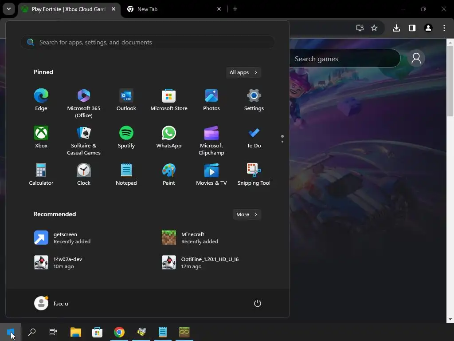454x341 pixels.
Task: Open File Explorer from taskbar
Action: click(75, 332)
